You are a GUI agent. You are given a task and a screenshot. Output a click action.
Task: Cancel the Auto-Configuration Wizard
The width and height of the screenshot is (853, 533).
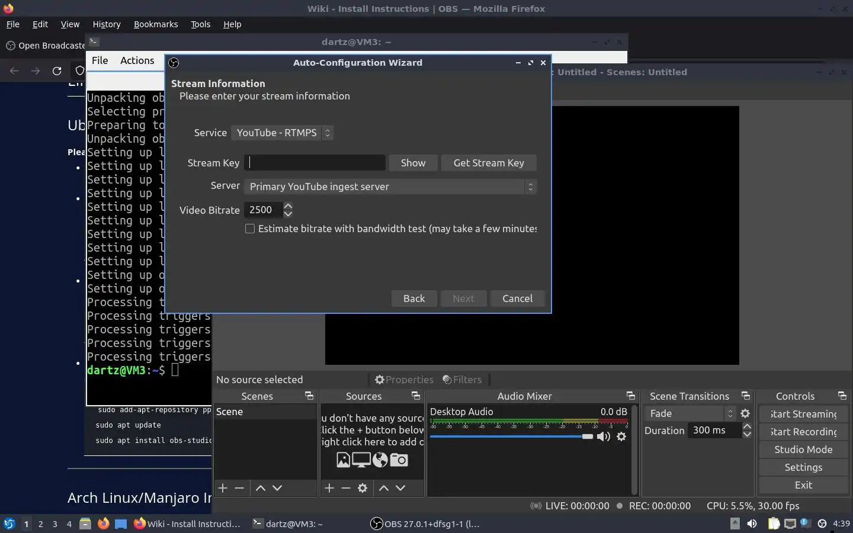(517, 298)
